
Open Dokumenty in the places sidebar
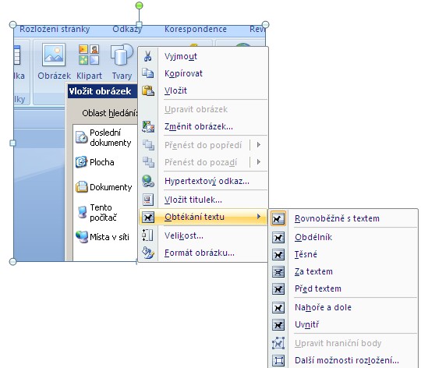(x=104, y=187)
